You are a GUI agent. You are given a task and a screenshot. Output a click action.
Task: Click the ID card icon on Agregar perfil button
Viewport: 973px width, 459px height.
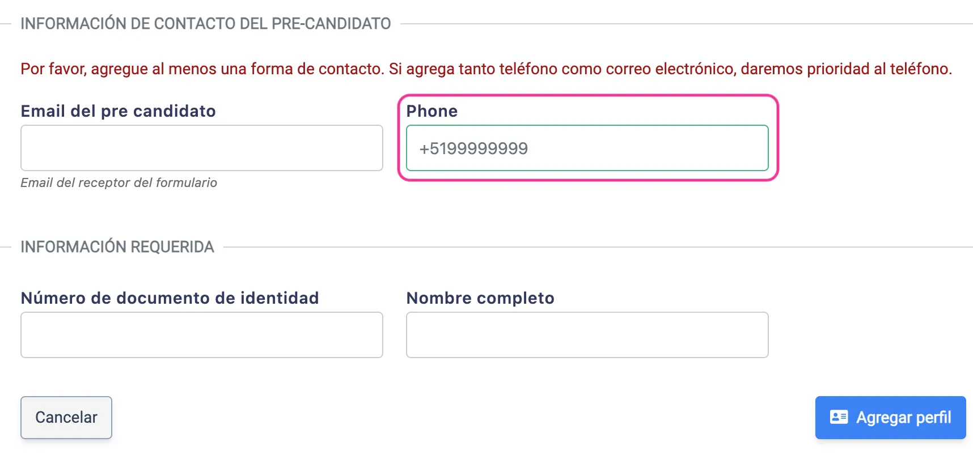(x=839, y=418)
